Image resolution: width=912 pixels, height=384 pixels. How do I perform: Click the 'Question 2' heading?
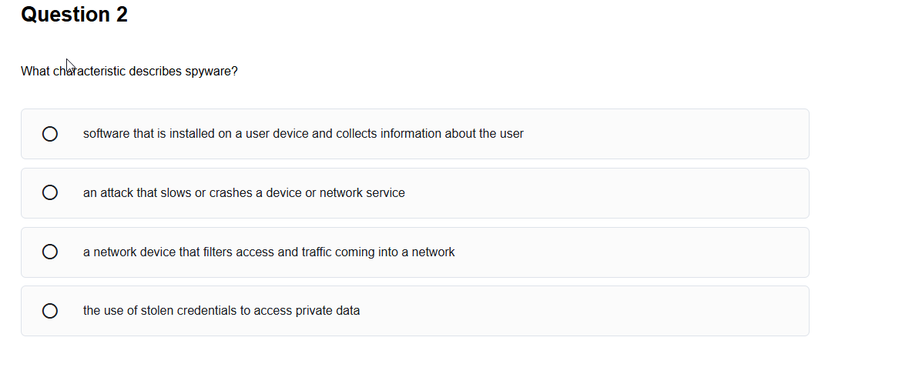75,15
